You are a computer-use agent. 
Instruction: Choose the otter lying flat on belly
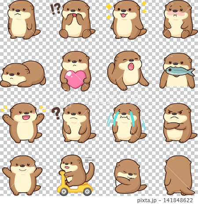(x=23, y=74)
